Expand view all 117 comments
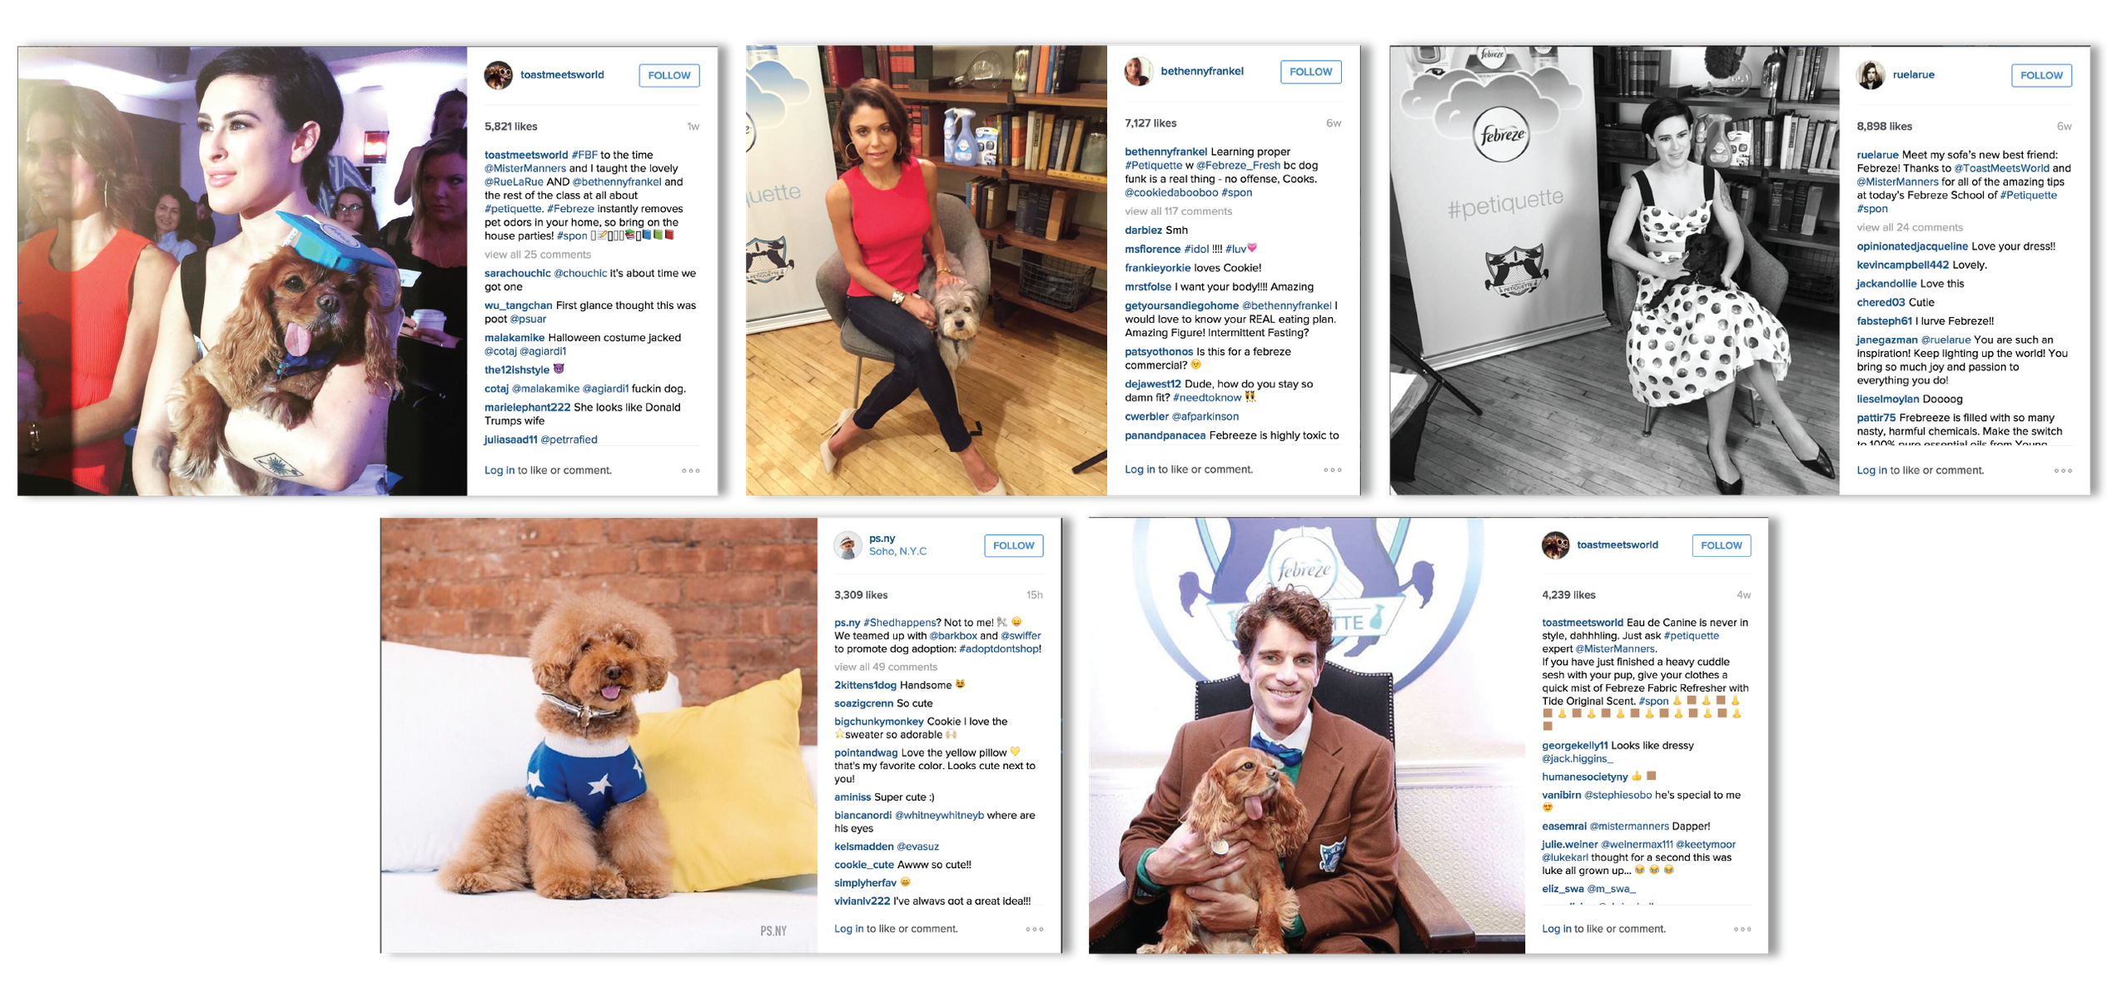The image size is (2107, 998). click(x=1178, y=211)
